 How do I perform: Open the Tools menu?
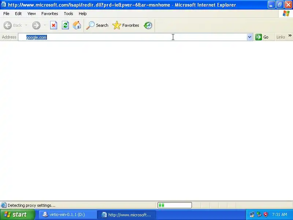[x=68, y=14]
